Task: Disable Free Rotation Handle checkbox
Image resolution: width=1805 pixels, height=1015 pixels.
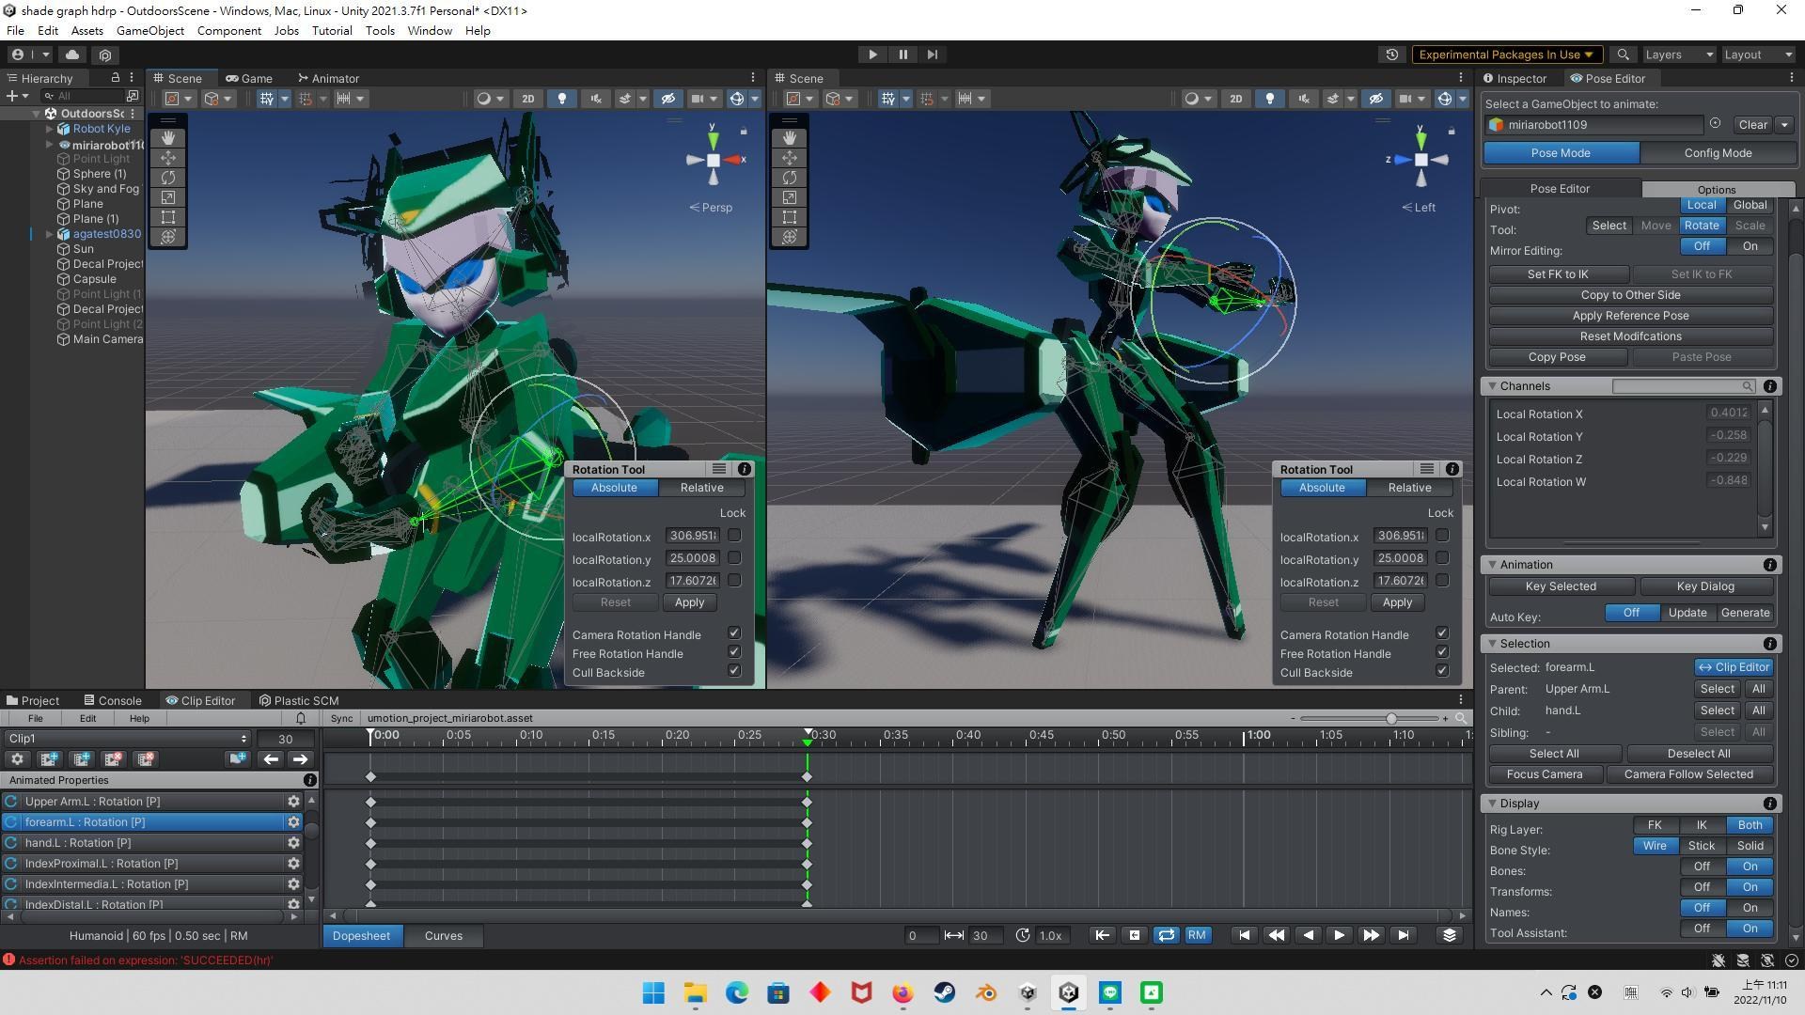Action: pos(734,651)
